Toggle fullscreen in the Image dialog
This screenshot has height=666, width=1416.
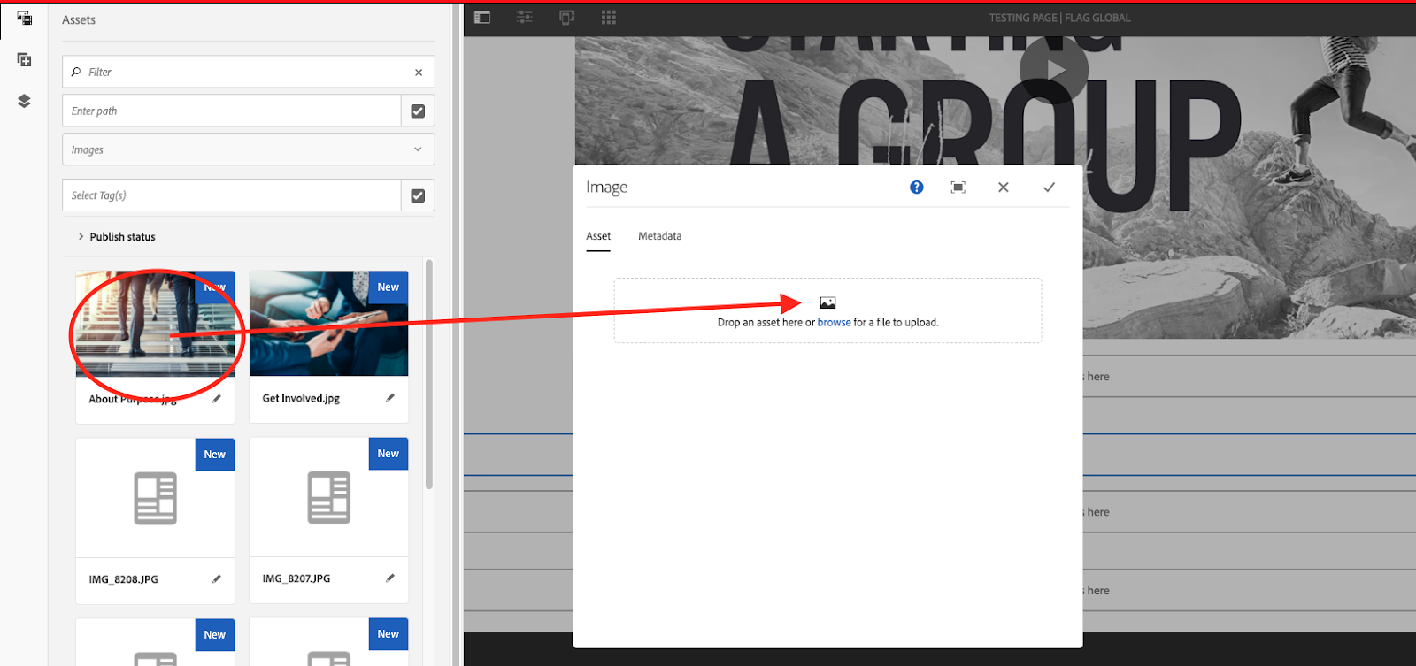tap(958, 188)
